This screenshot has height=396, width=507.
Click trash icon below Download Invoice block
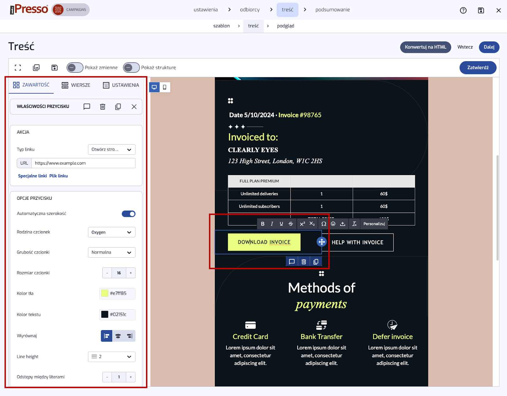click(x=304, y=261)
